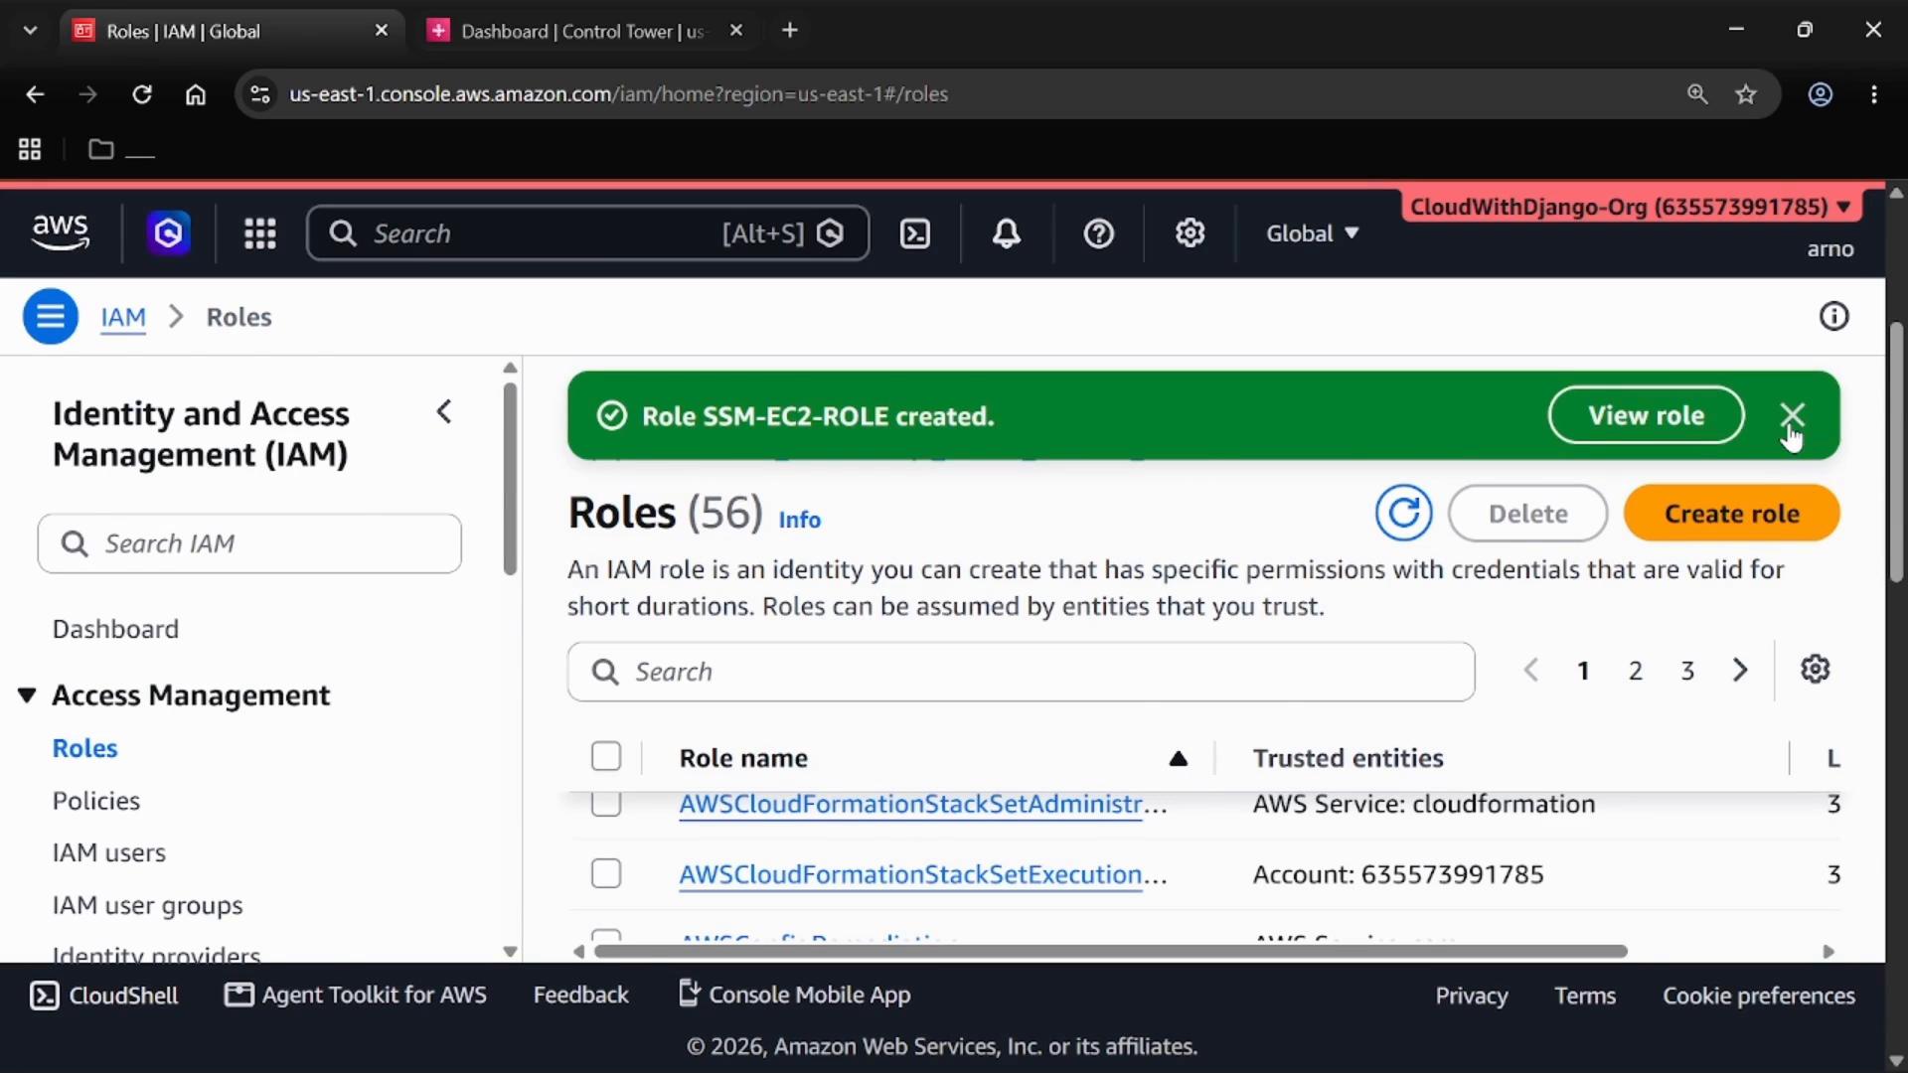
Task: Open the Roles Info link
Action: (x=799, y=520)
